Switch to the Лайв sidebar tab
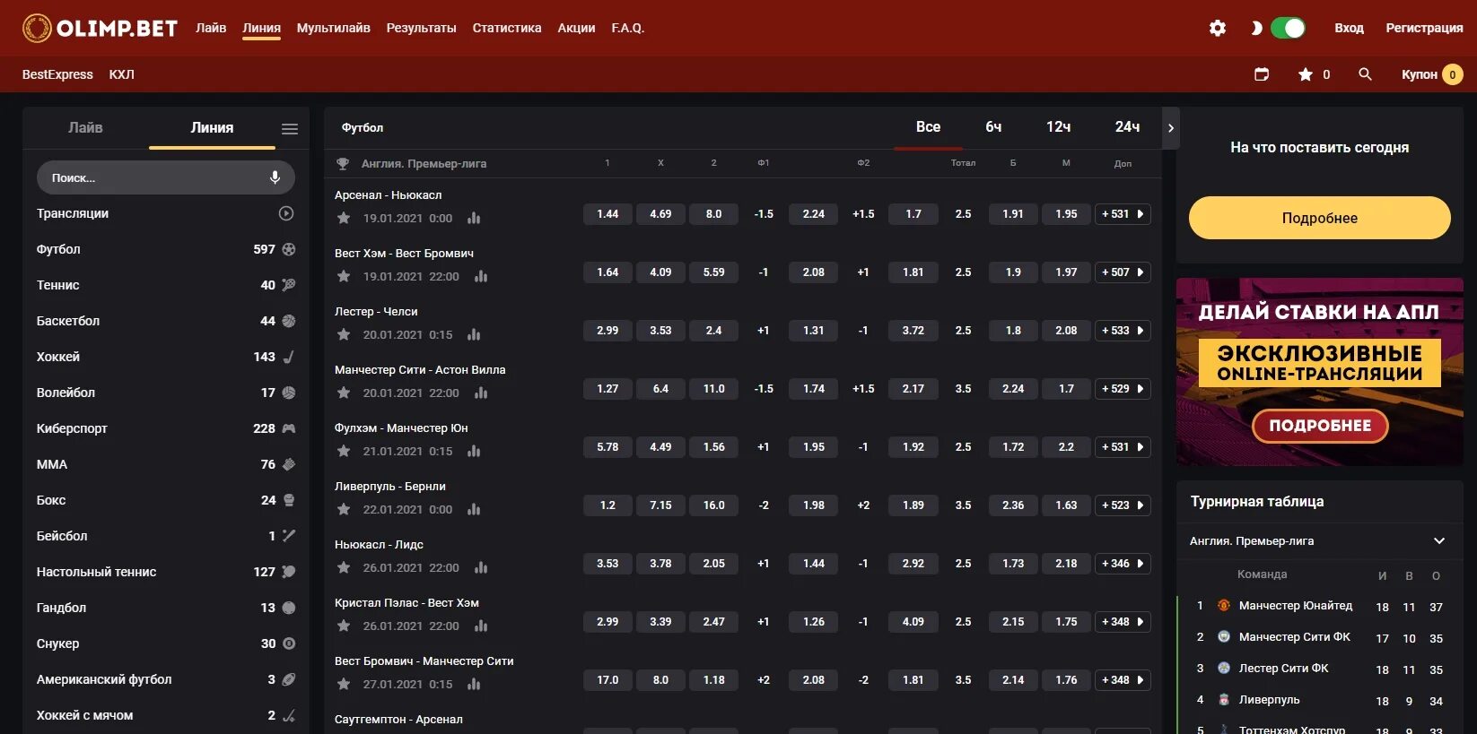This screenshot has height=734, width=1477. pos(85,128)
